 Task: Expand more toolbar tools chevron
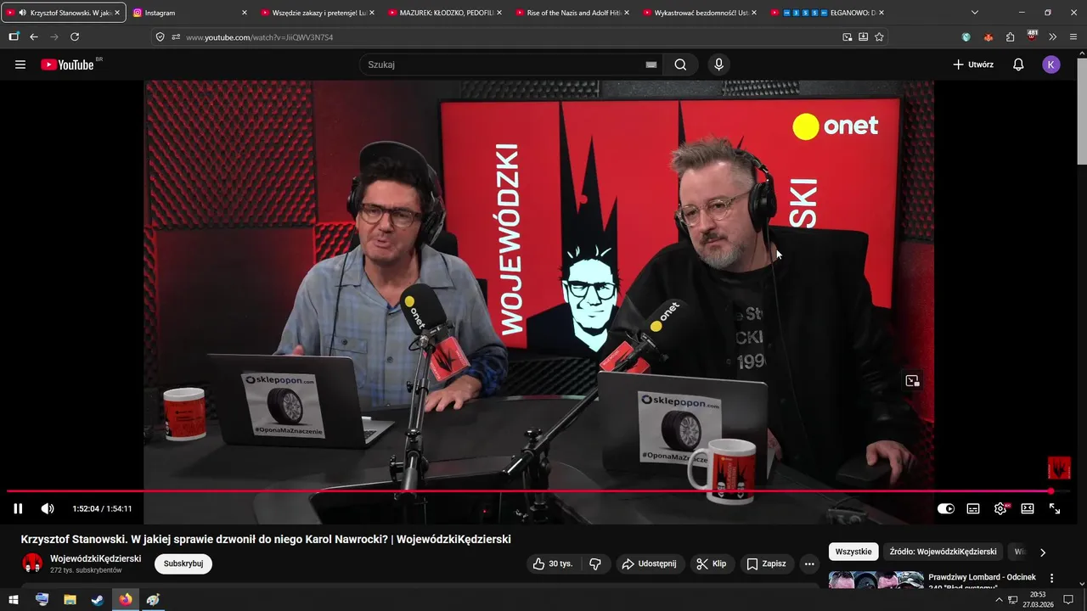pyautogui.click(x=1053, y=36)
